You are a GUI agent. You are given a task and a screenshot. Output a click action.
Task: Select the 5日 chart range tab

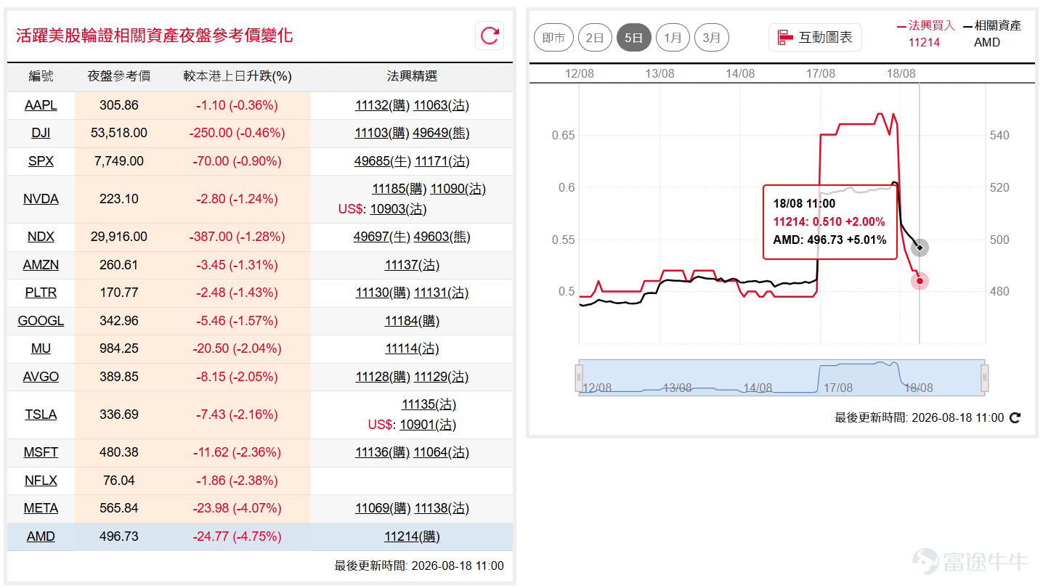point(634,38)
